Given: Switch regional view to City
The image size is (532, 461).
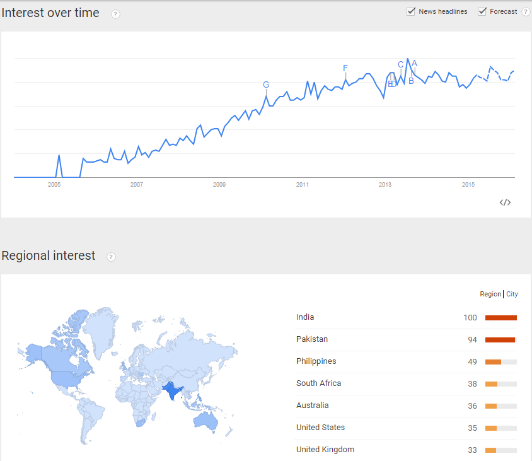Looking at the screenshot, I should pos(512,294).
